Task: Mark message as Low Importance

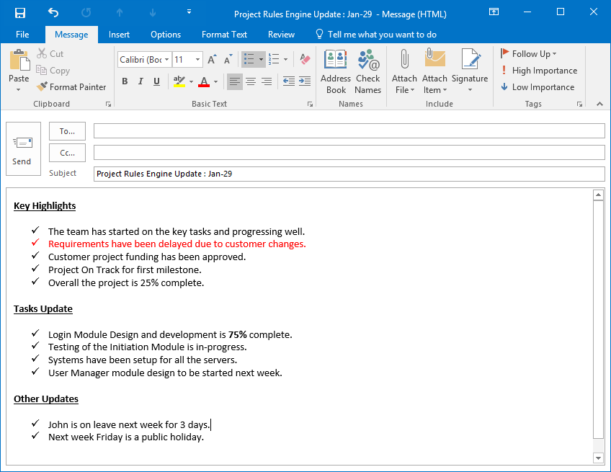Action: pos(538,87)
